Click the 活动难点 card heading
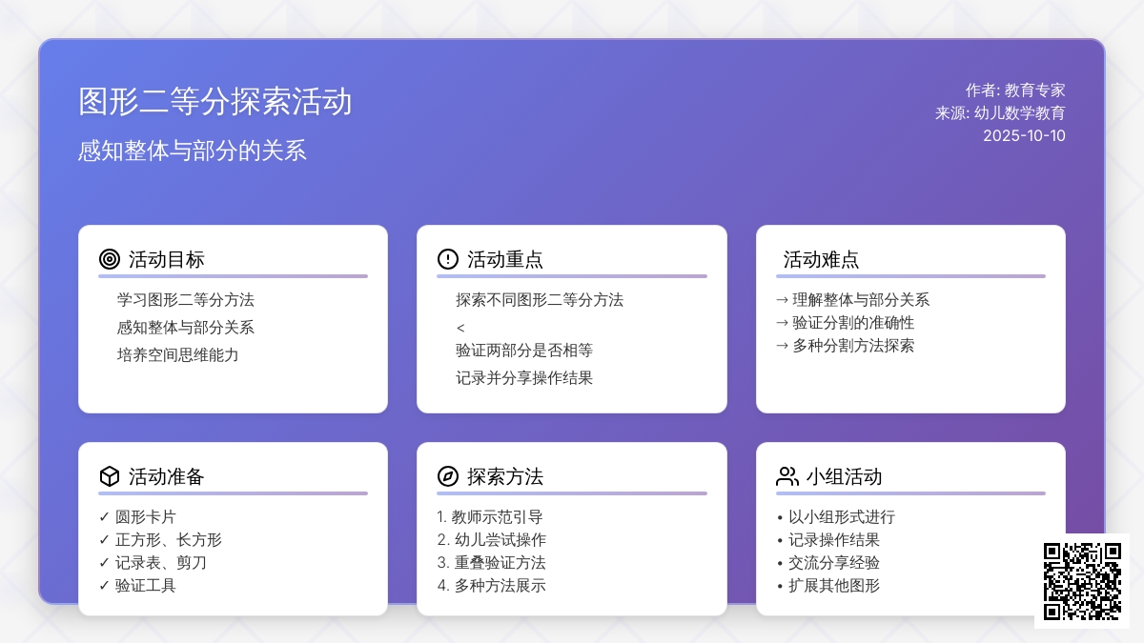 pos(821,259)
